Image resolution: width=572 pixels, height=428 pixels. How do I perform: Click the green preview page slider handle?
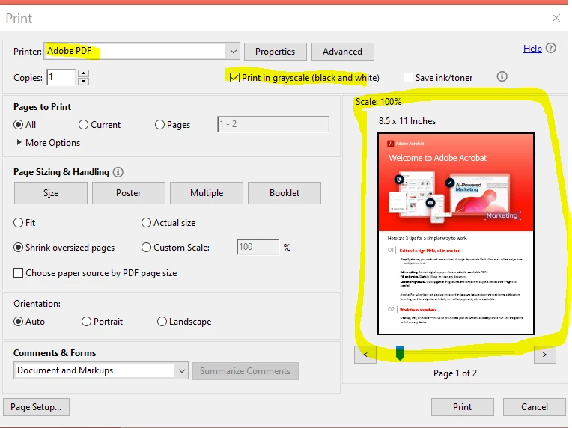(400, 353)
